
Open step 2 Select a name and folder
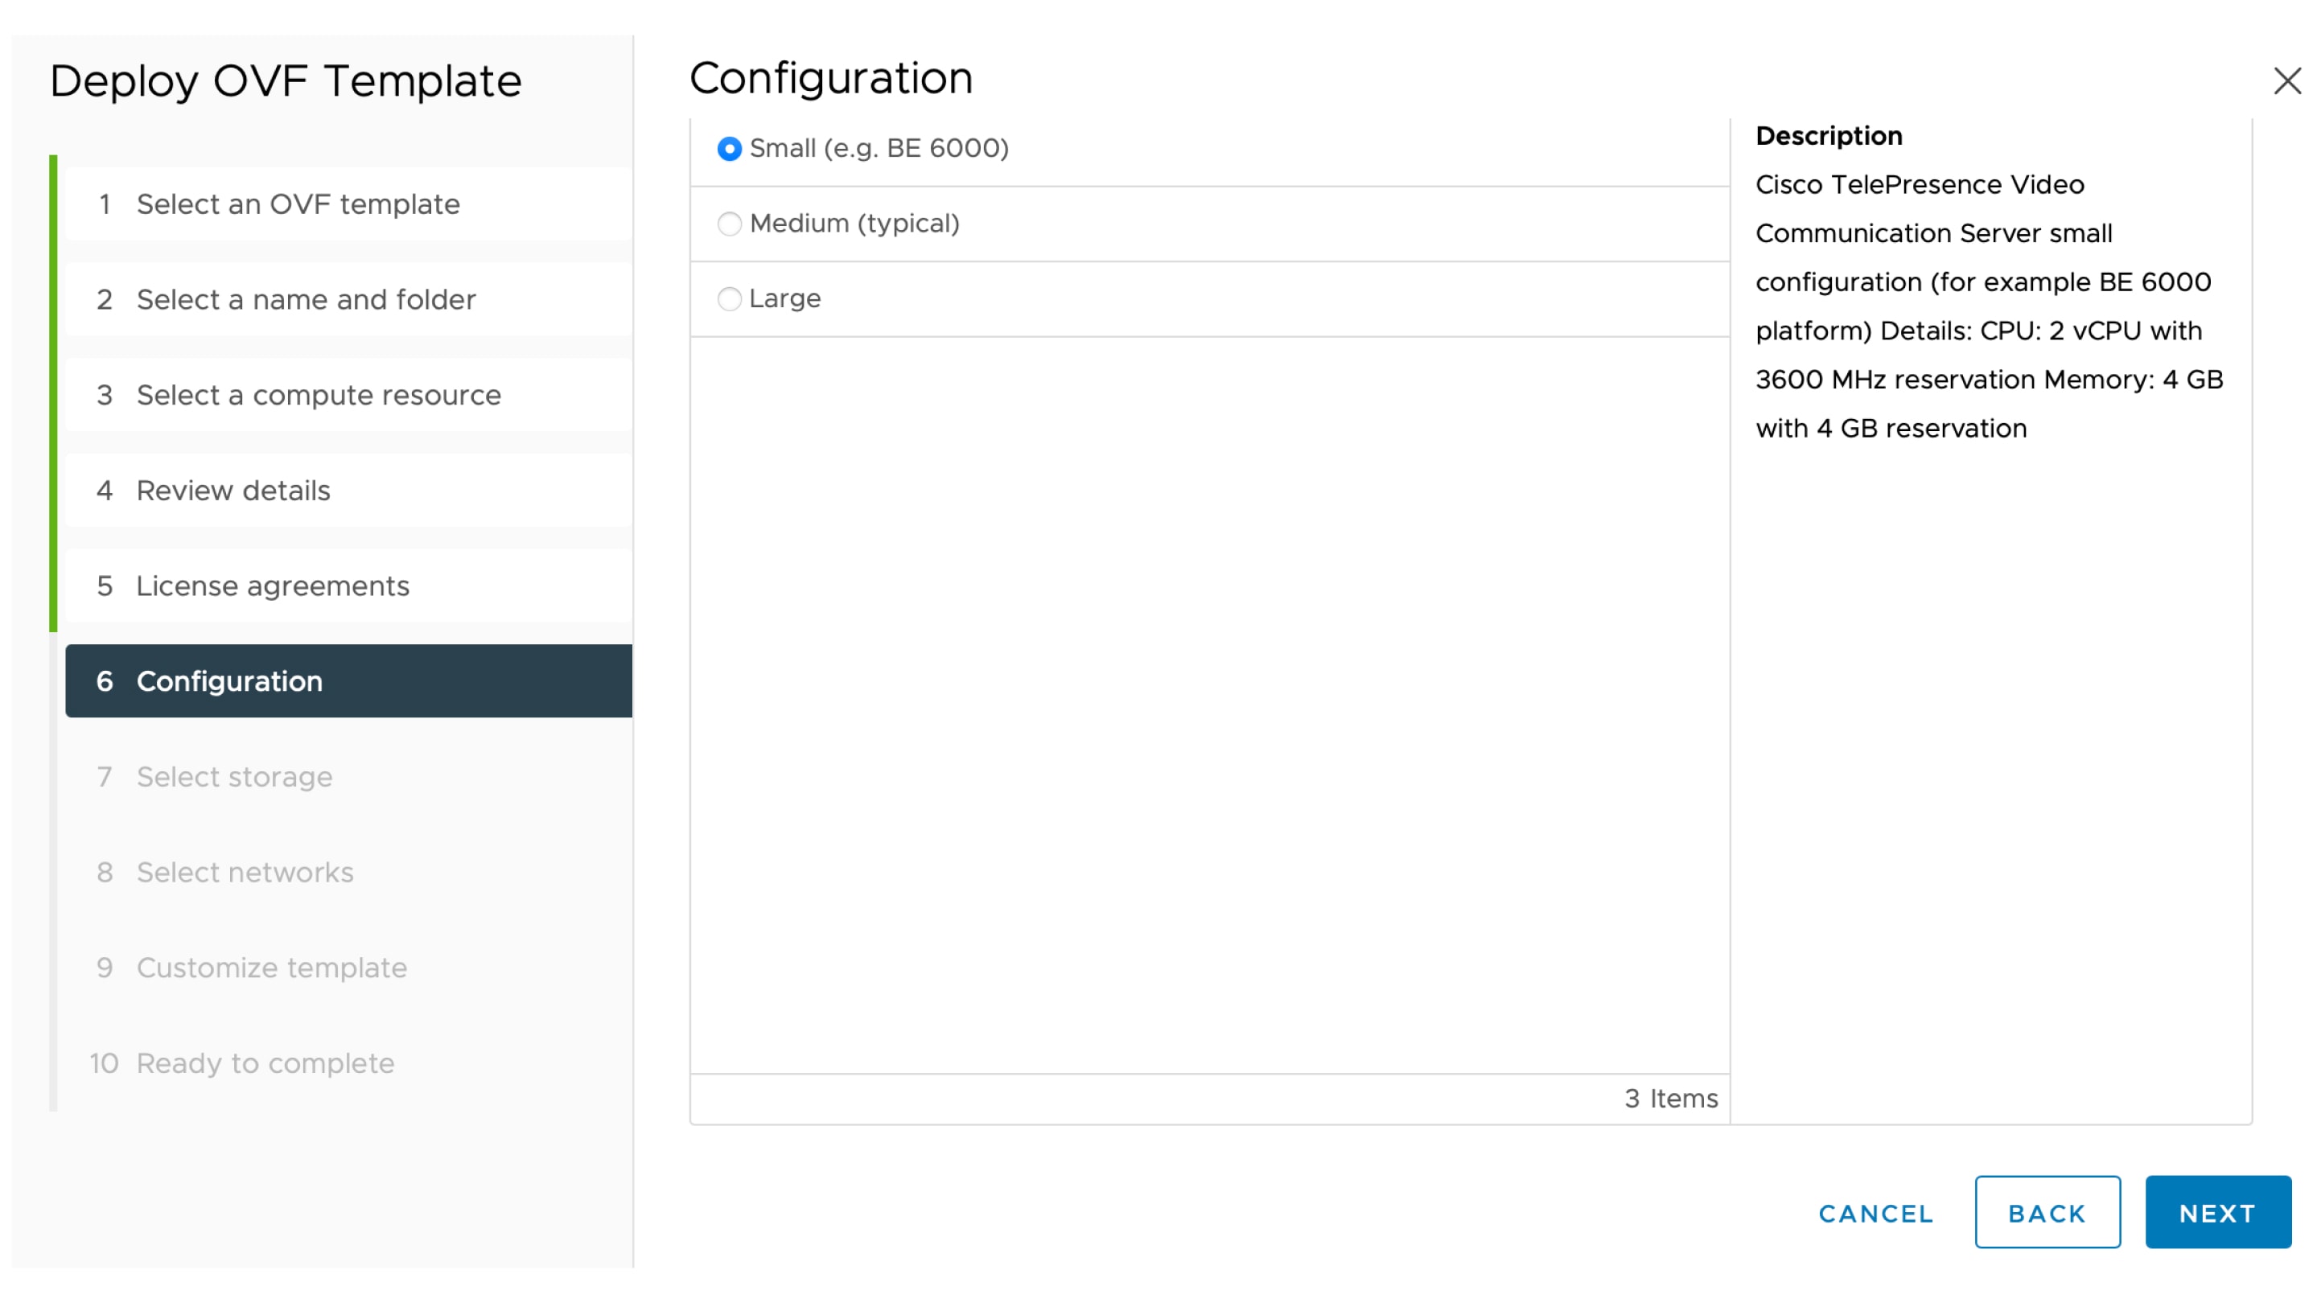pyautogui.click(x=306, y=299)
